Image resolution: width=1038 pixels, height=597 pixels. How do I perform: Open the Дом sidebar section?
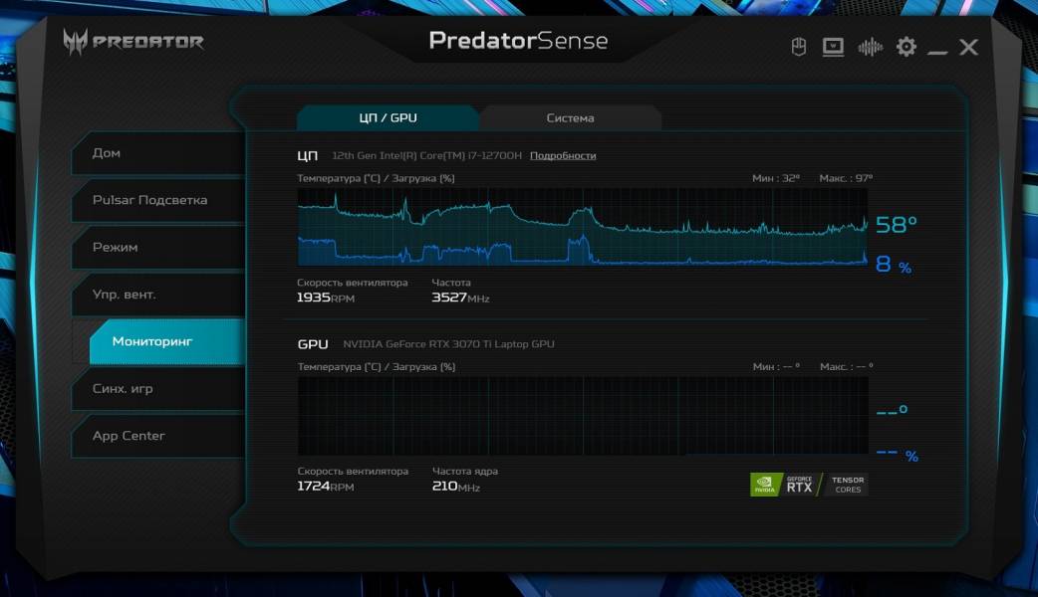click(x=158, y=152)
